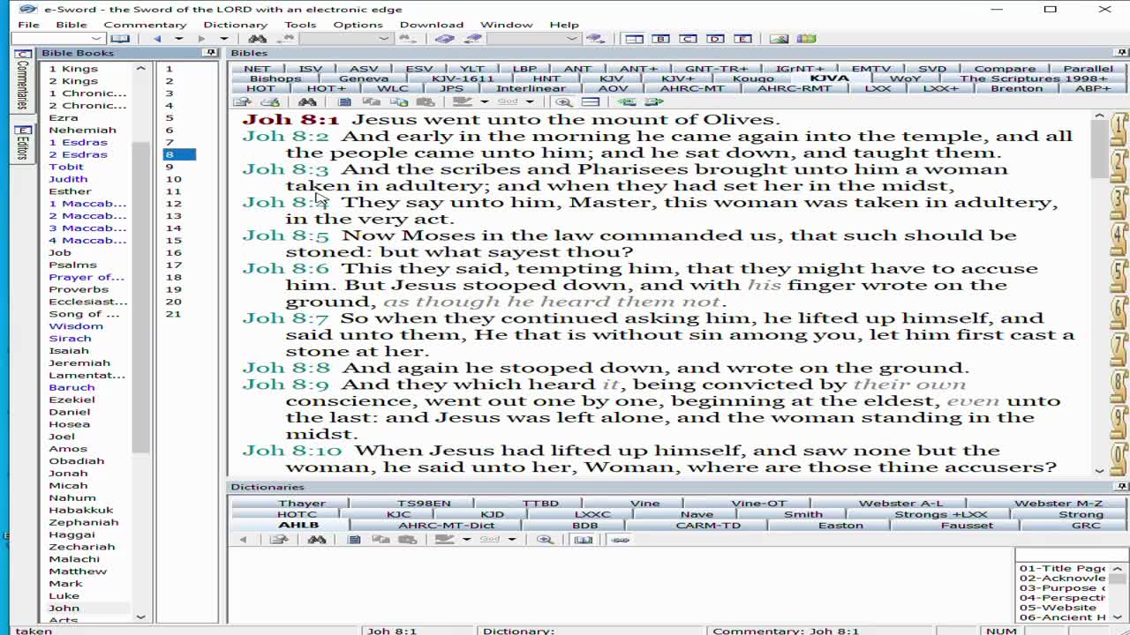Select Psalms in Bible Books list

click(x=72, y=265)
